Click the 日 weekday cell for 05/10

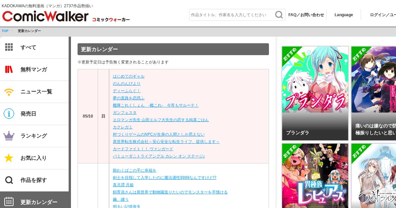tap(103, 116)
